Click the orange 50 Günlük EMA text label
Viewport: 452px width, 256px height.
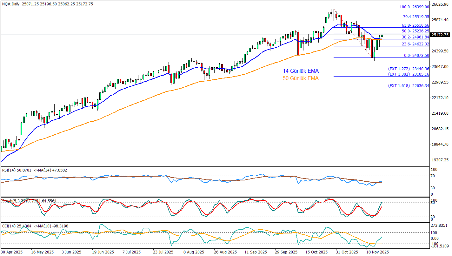(301, 78)
